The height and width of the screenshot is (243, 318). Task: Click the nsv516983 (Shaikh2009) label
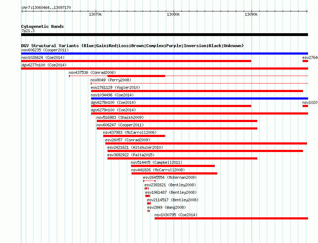pyautogui.click(x=120, y=117)
